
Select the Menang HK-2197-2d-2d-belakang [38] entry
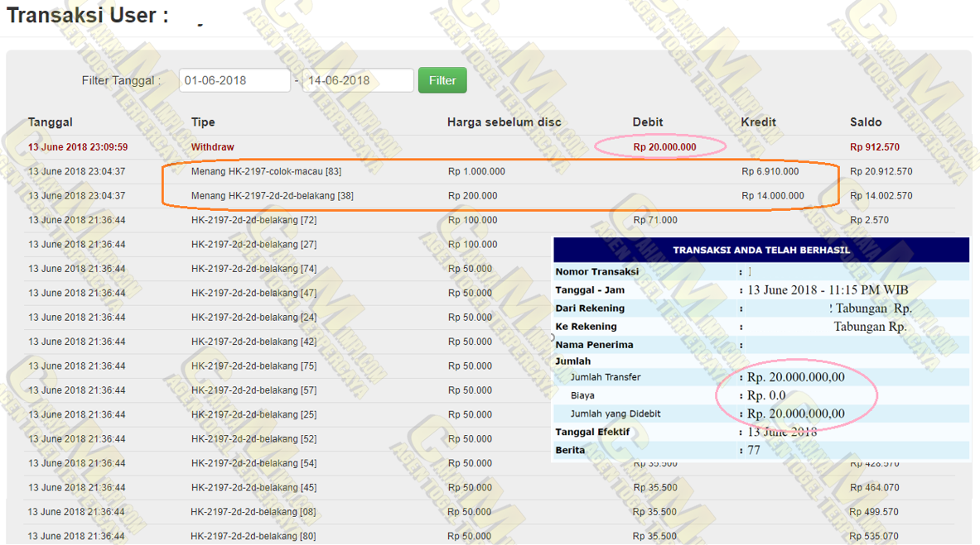pyautogui.click(x=273, y=196)
